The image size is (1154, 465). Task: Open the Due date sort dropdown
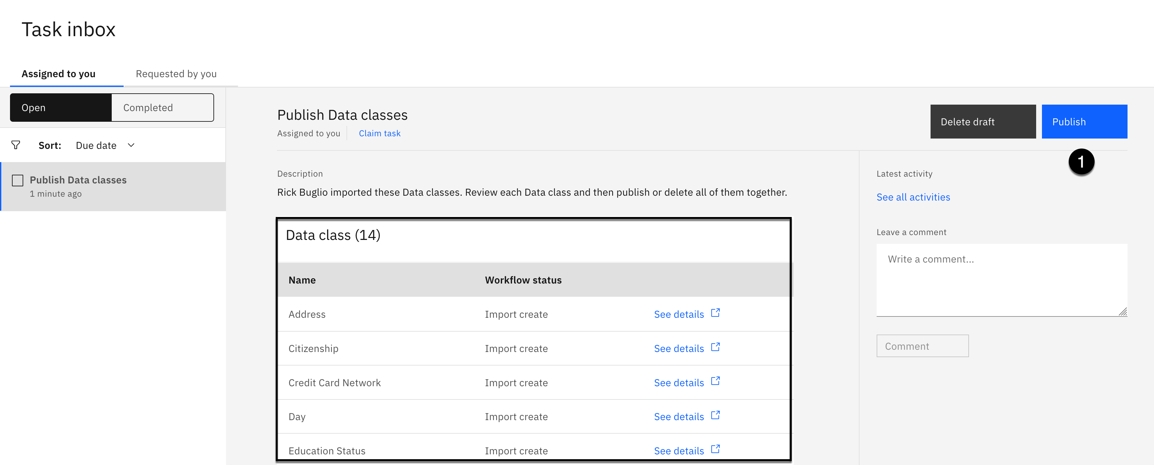[96, 146]
